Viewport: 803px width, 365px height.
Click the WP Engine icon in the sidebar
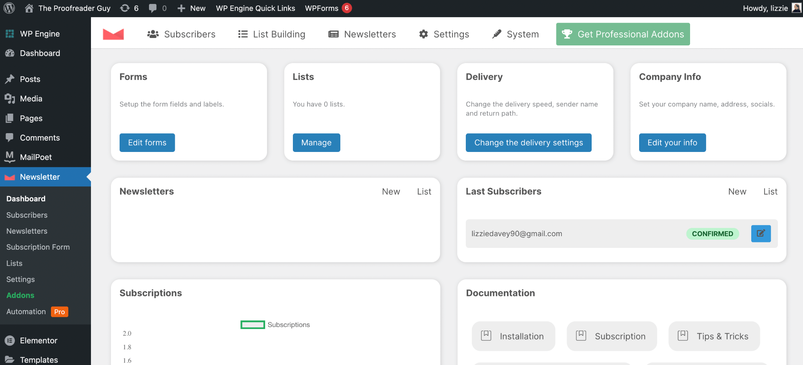click(9, 34)
